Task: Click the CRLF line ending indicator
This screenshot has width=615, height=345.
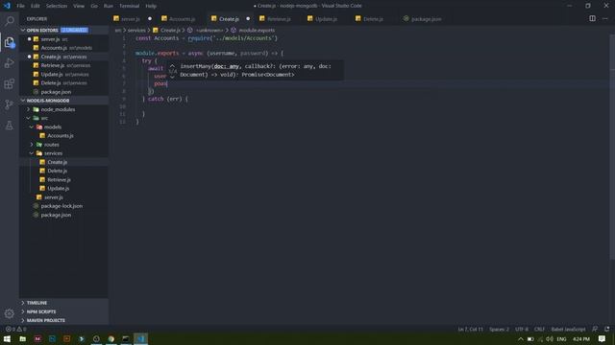Action: pyautogui.click(x=539, y=329)
